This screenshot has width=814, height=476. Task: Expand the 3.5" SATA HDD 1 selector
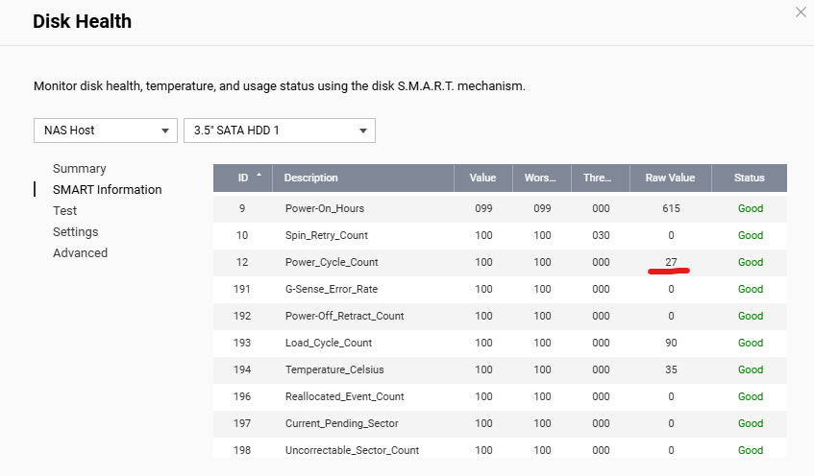tap(279, 131)
